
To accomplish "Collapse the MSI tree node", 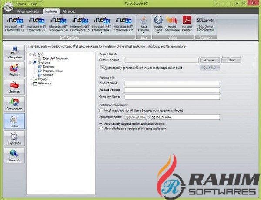I will [x=30, y=55].
